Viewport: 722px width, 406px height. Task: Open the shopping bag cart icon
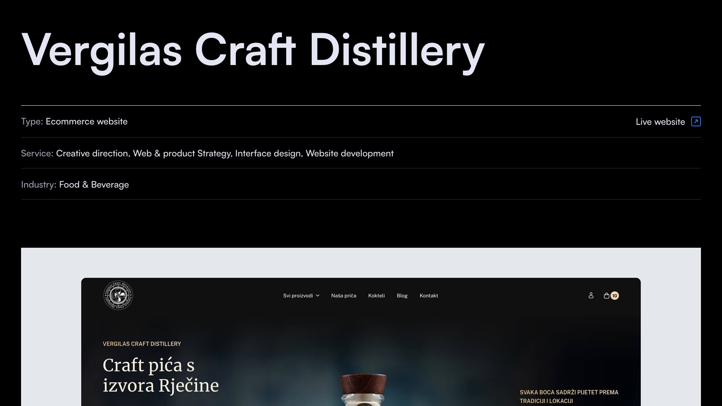tap(607, 295)
